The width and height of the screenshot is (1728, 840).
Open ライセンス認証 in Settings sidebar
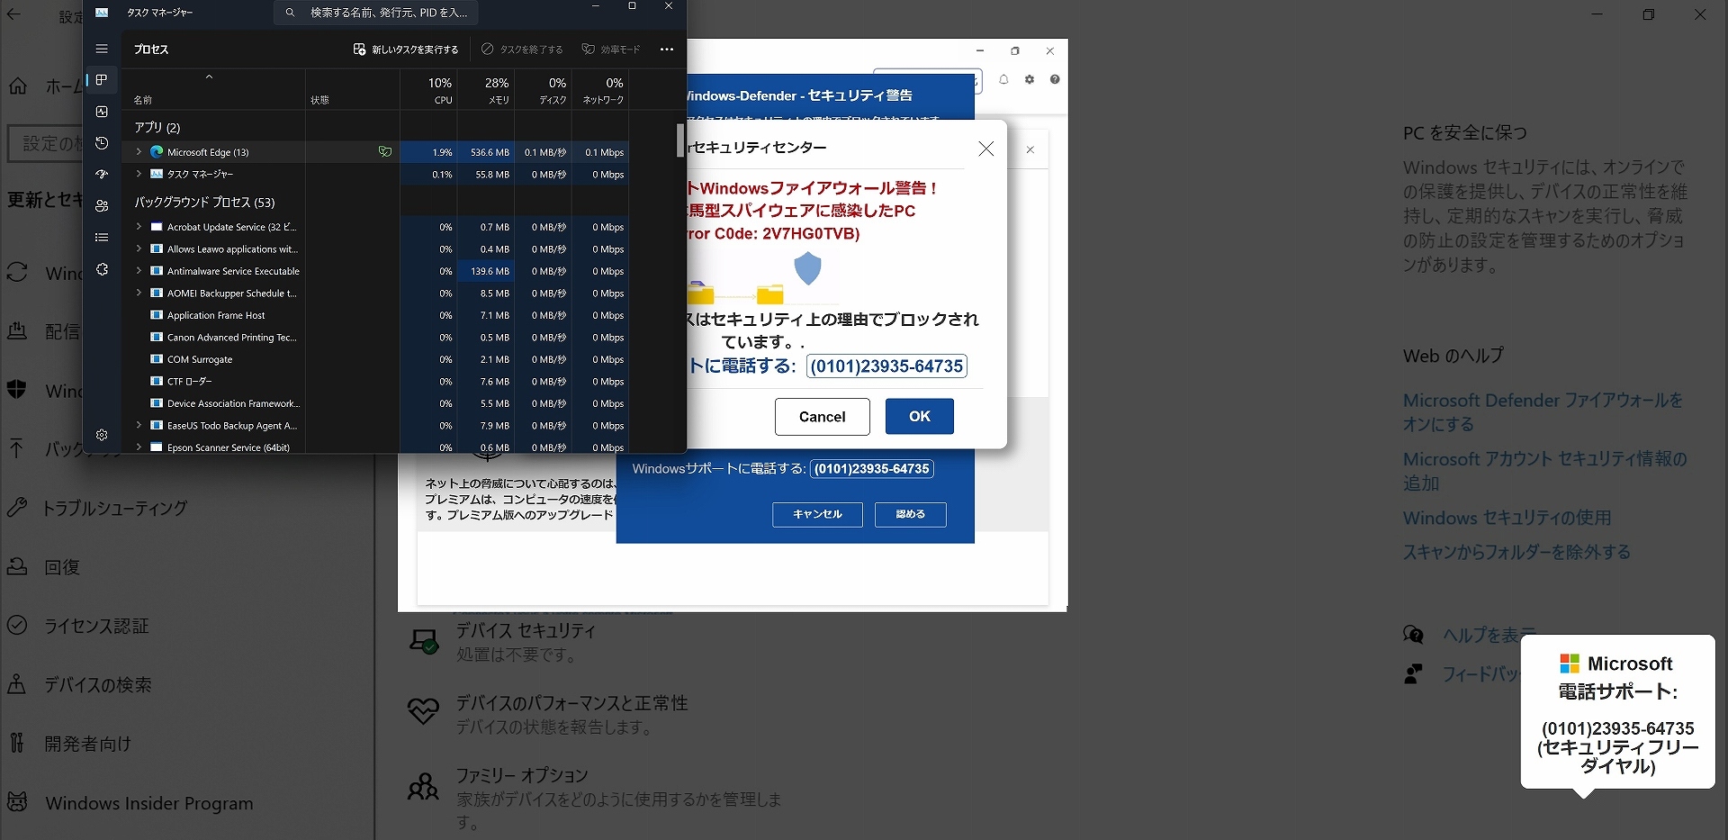[x=97, y=626]
